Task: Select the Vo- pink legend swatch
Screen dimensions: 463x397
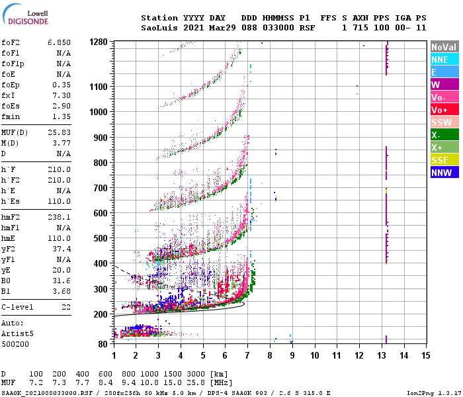Action: click(x=444, y=97)
